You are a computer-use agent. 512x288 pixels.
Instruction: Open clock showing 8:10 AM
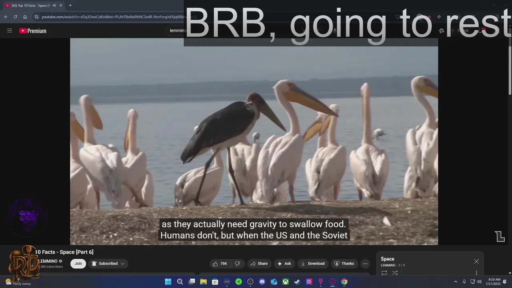[494, 282]
